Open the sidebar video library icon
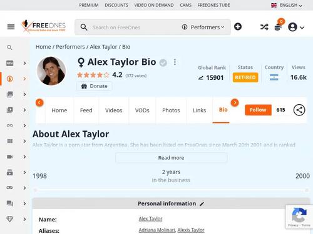313x234 pixels. pyautogui.click(x=10, y=110)
